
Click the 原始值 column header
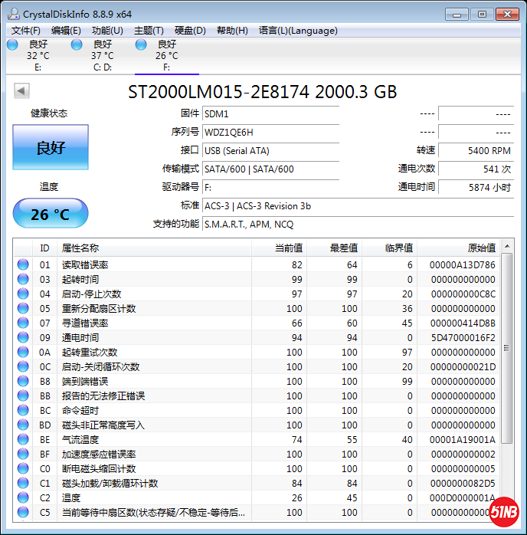tap(481, 248)
